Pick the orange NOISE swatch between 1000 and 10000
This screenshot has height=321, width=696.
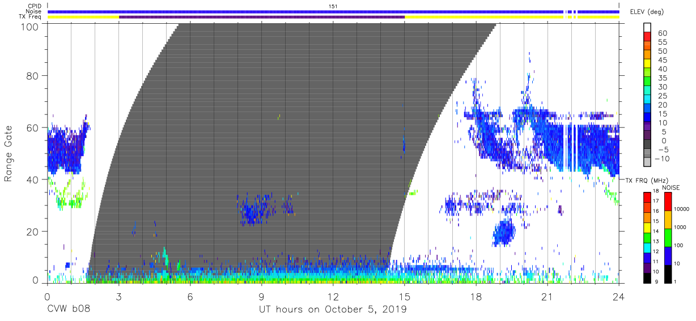667,219
